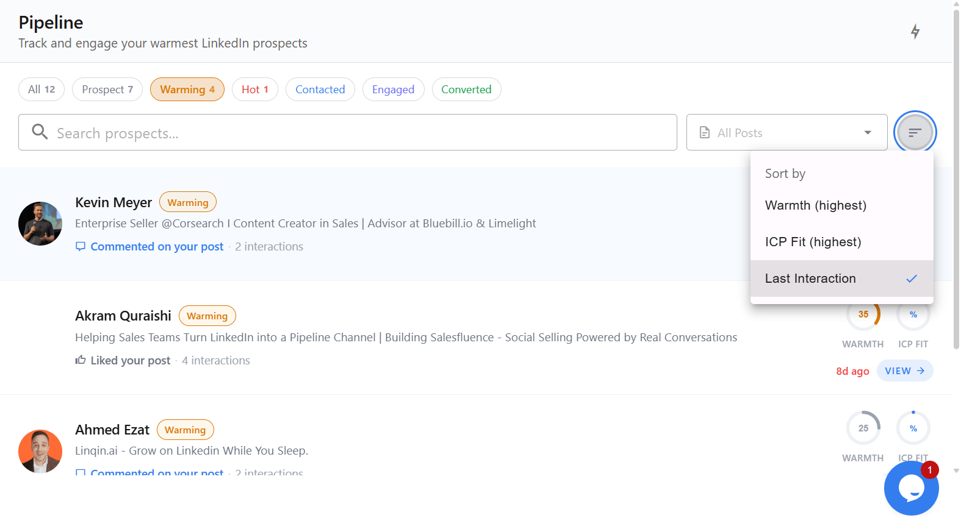Click the Sort by menu label

point(785,174)
